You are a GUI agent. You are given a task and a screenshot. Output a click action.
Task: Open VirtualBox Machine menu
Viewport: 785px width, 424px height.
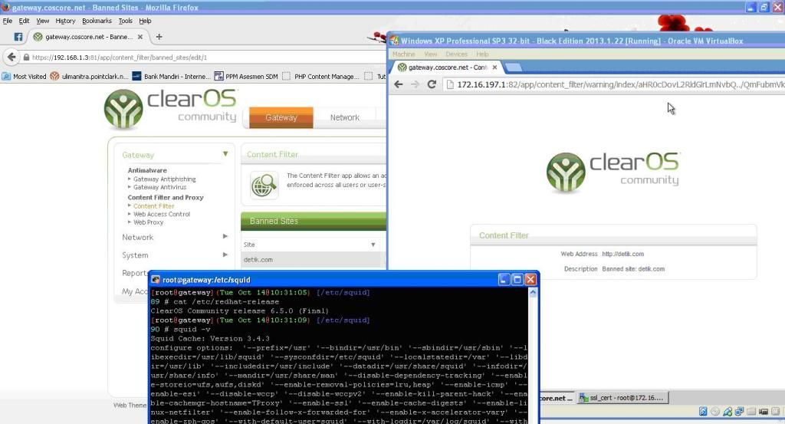click(x=403, y=54)
